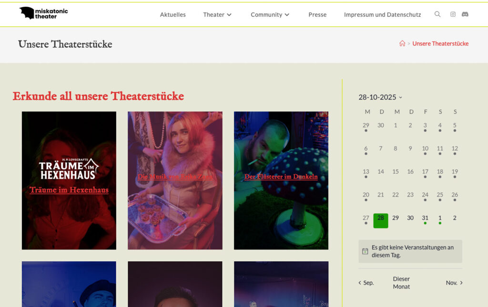Click the Dieser Monat button
This screenshot has width=488, height=307.
(x=401, y=283)
